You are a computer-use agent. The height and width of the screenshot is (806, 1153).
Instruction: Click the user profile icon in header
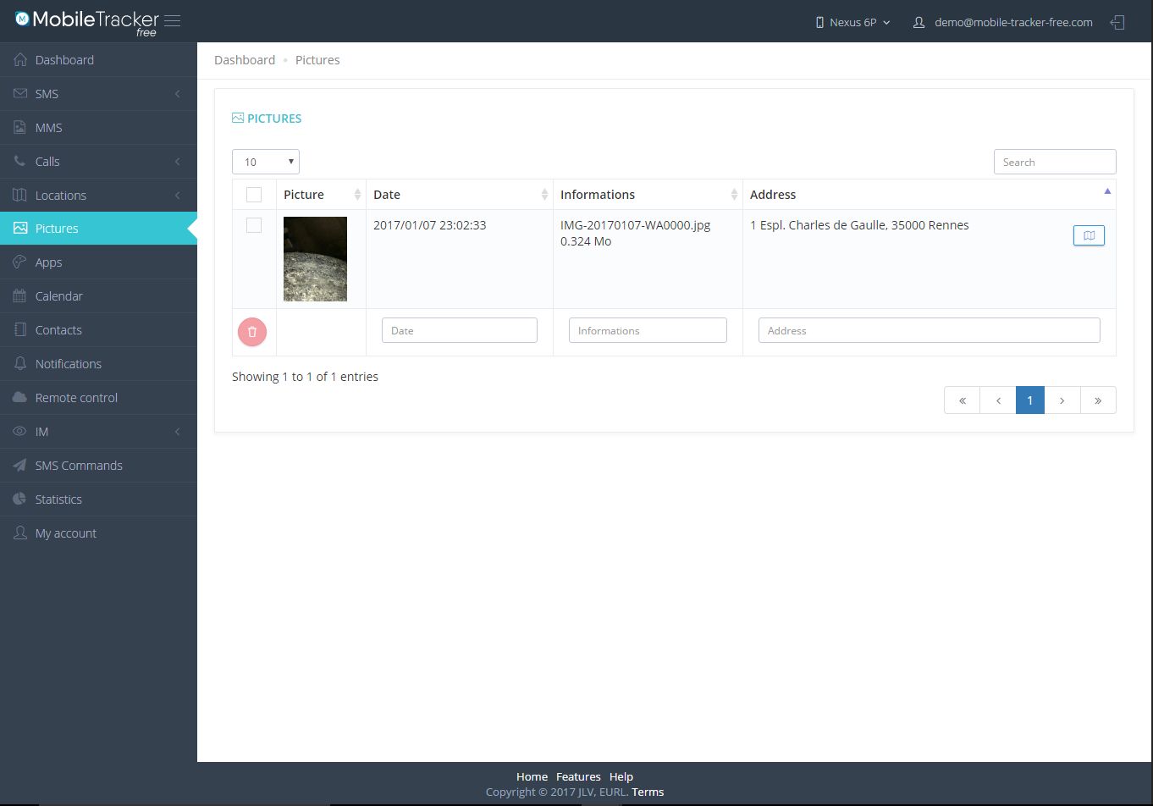click(x=919, y=23)
